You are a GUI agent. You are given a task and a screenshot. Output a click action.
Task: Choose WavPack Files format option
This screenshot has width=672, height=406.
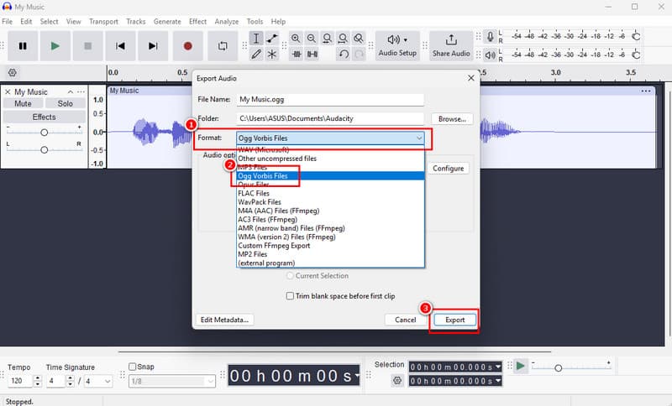point(331,202)
